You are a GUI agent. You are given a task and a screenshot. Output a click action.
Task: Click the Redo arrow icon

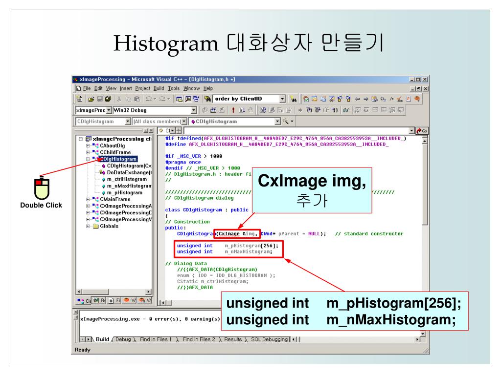tap(162, 99)
